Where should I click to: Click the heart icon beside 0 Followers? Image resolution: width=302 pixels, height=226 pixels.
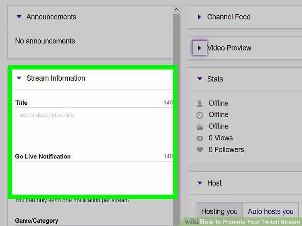(x=200, y=150)
